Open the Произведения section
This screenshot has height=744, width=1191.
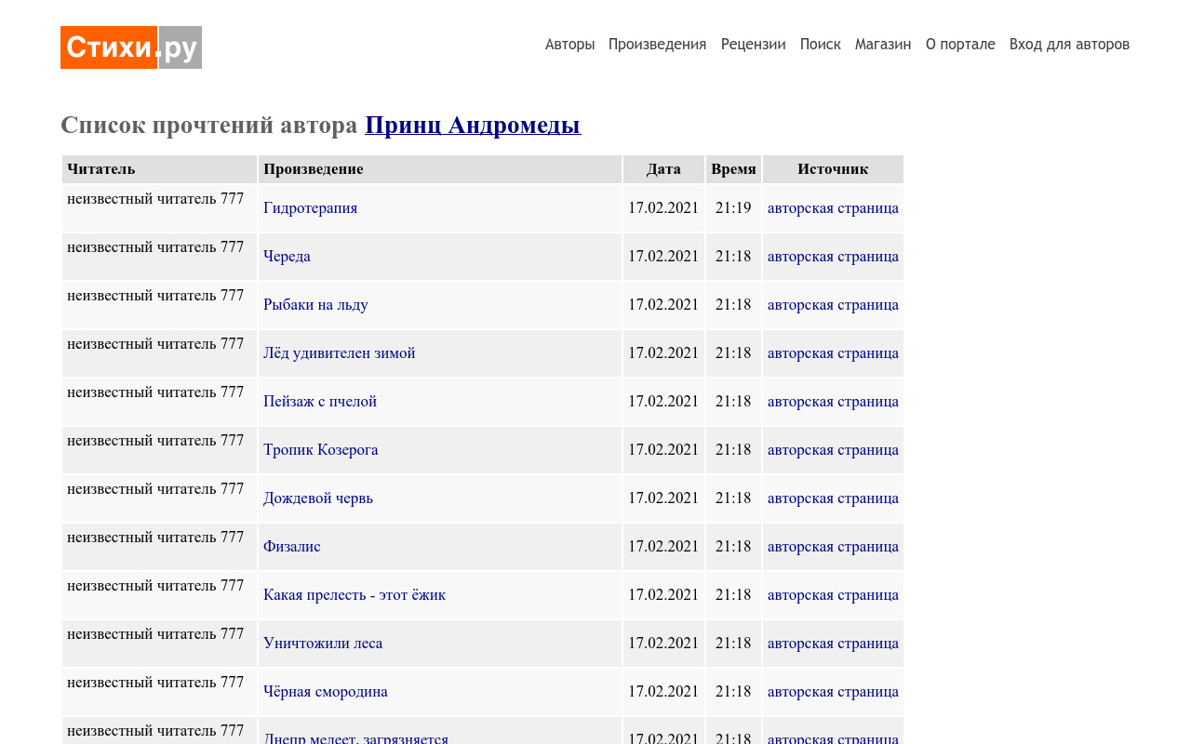coord(657,44)
